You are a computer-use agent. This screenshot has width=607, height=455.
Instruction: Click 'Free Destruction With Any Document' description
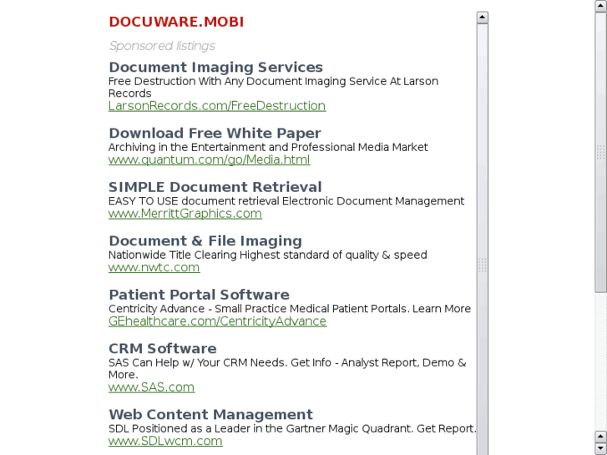pyautogui.click(x=273, y=87)
